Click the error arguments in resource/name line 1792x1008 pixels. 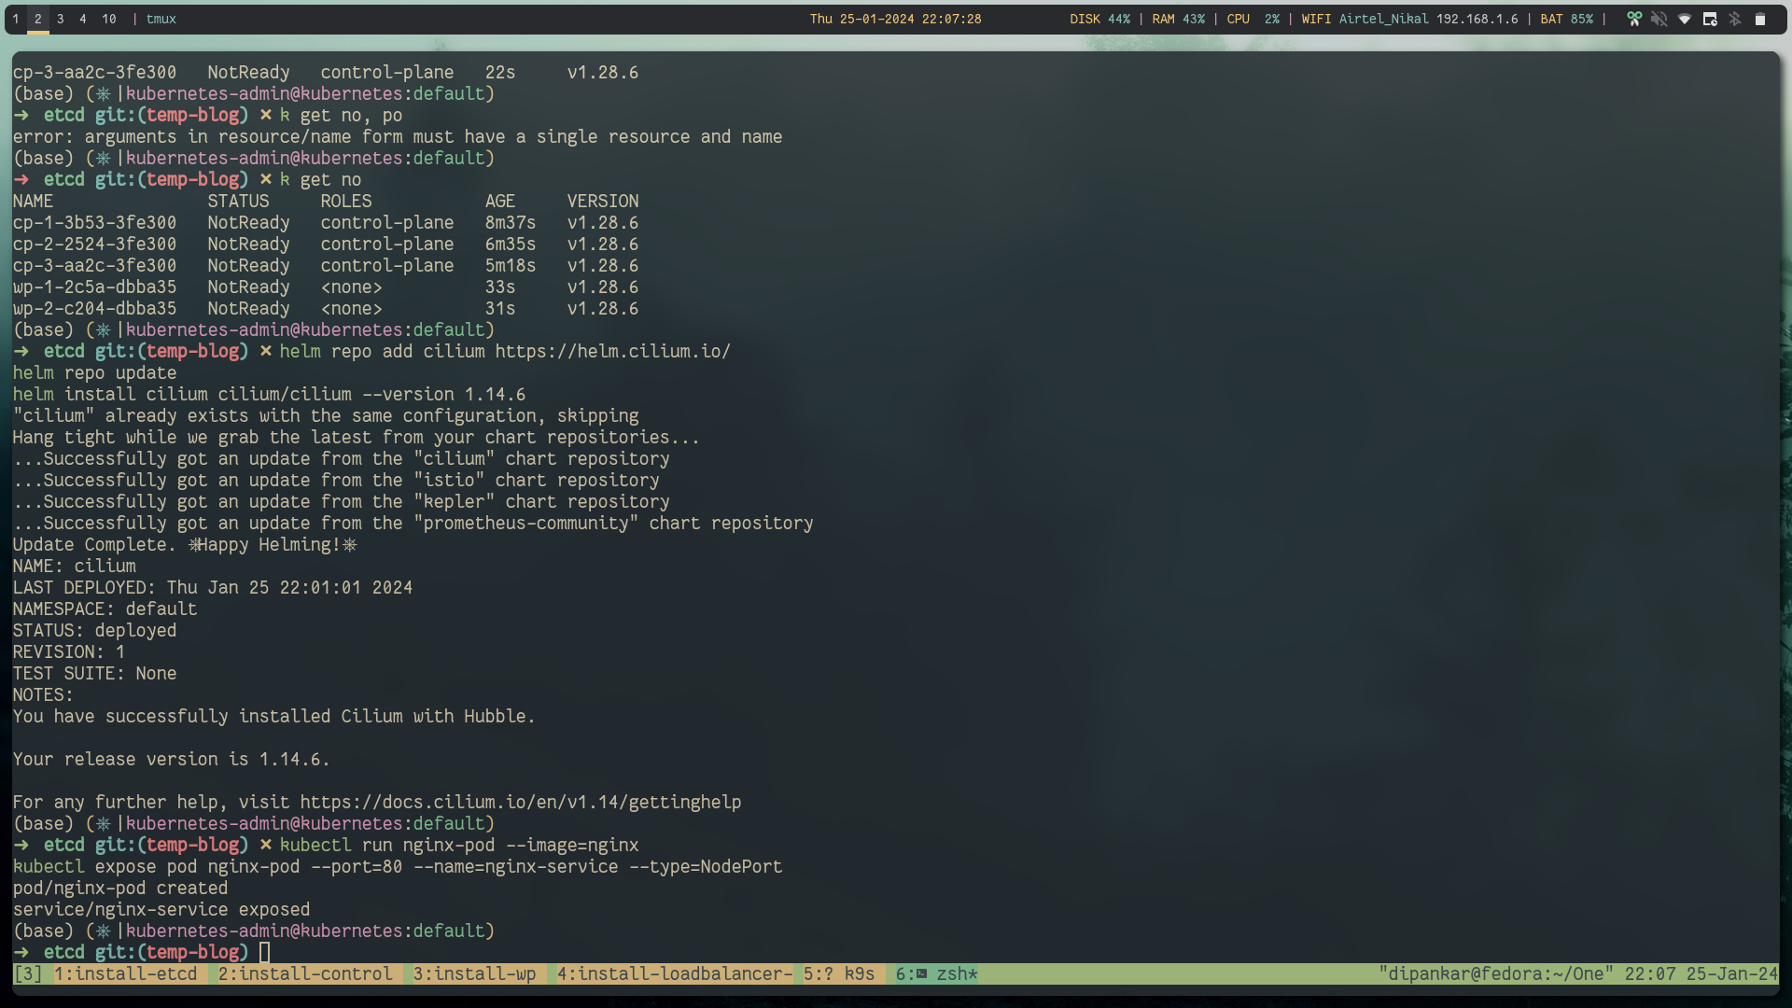398,137
